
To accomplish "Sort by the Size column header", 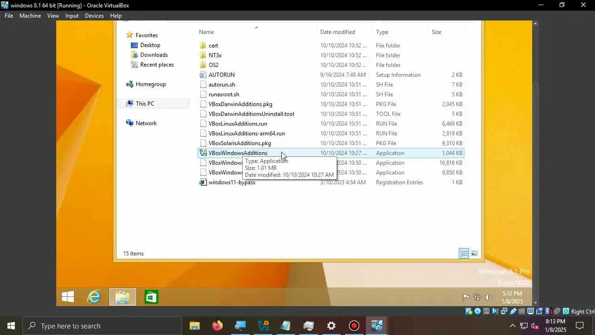I will pyautogui.click(x=436, y=32).
